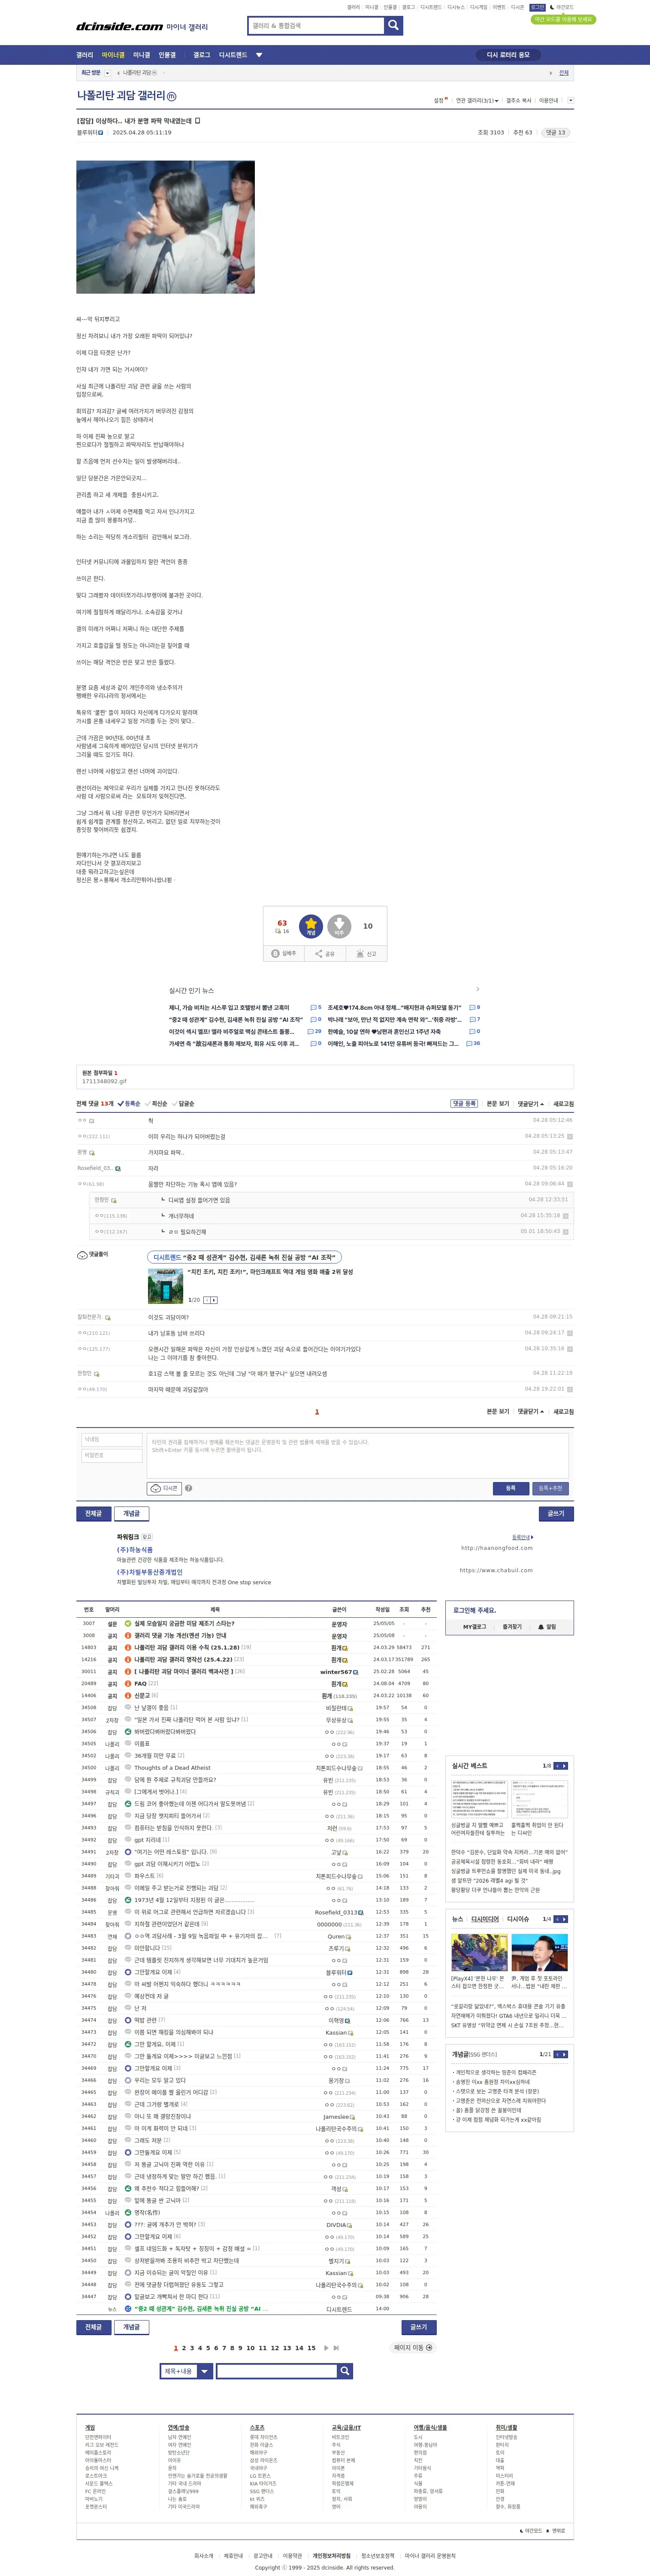The height and width of the screenshot is (2576, 650).
Task: Select 등록순 comment sort option
Action: (129, 1104)
